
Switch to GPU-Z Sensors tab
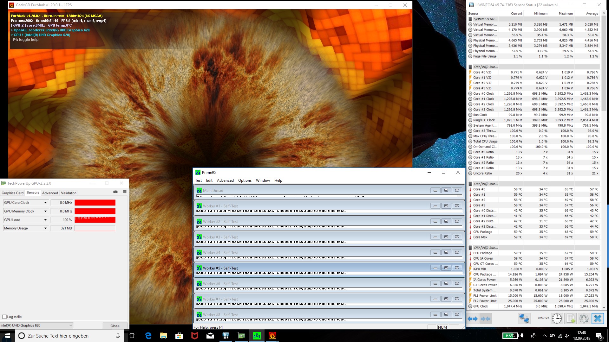(x=33, y=193)
